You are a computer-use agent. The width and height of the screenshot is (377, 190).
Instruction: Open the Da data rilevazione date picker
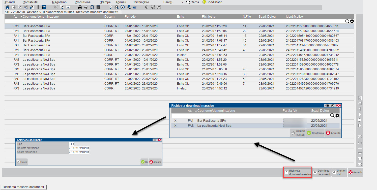(89, 148)
